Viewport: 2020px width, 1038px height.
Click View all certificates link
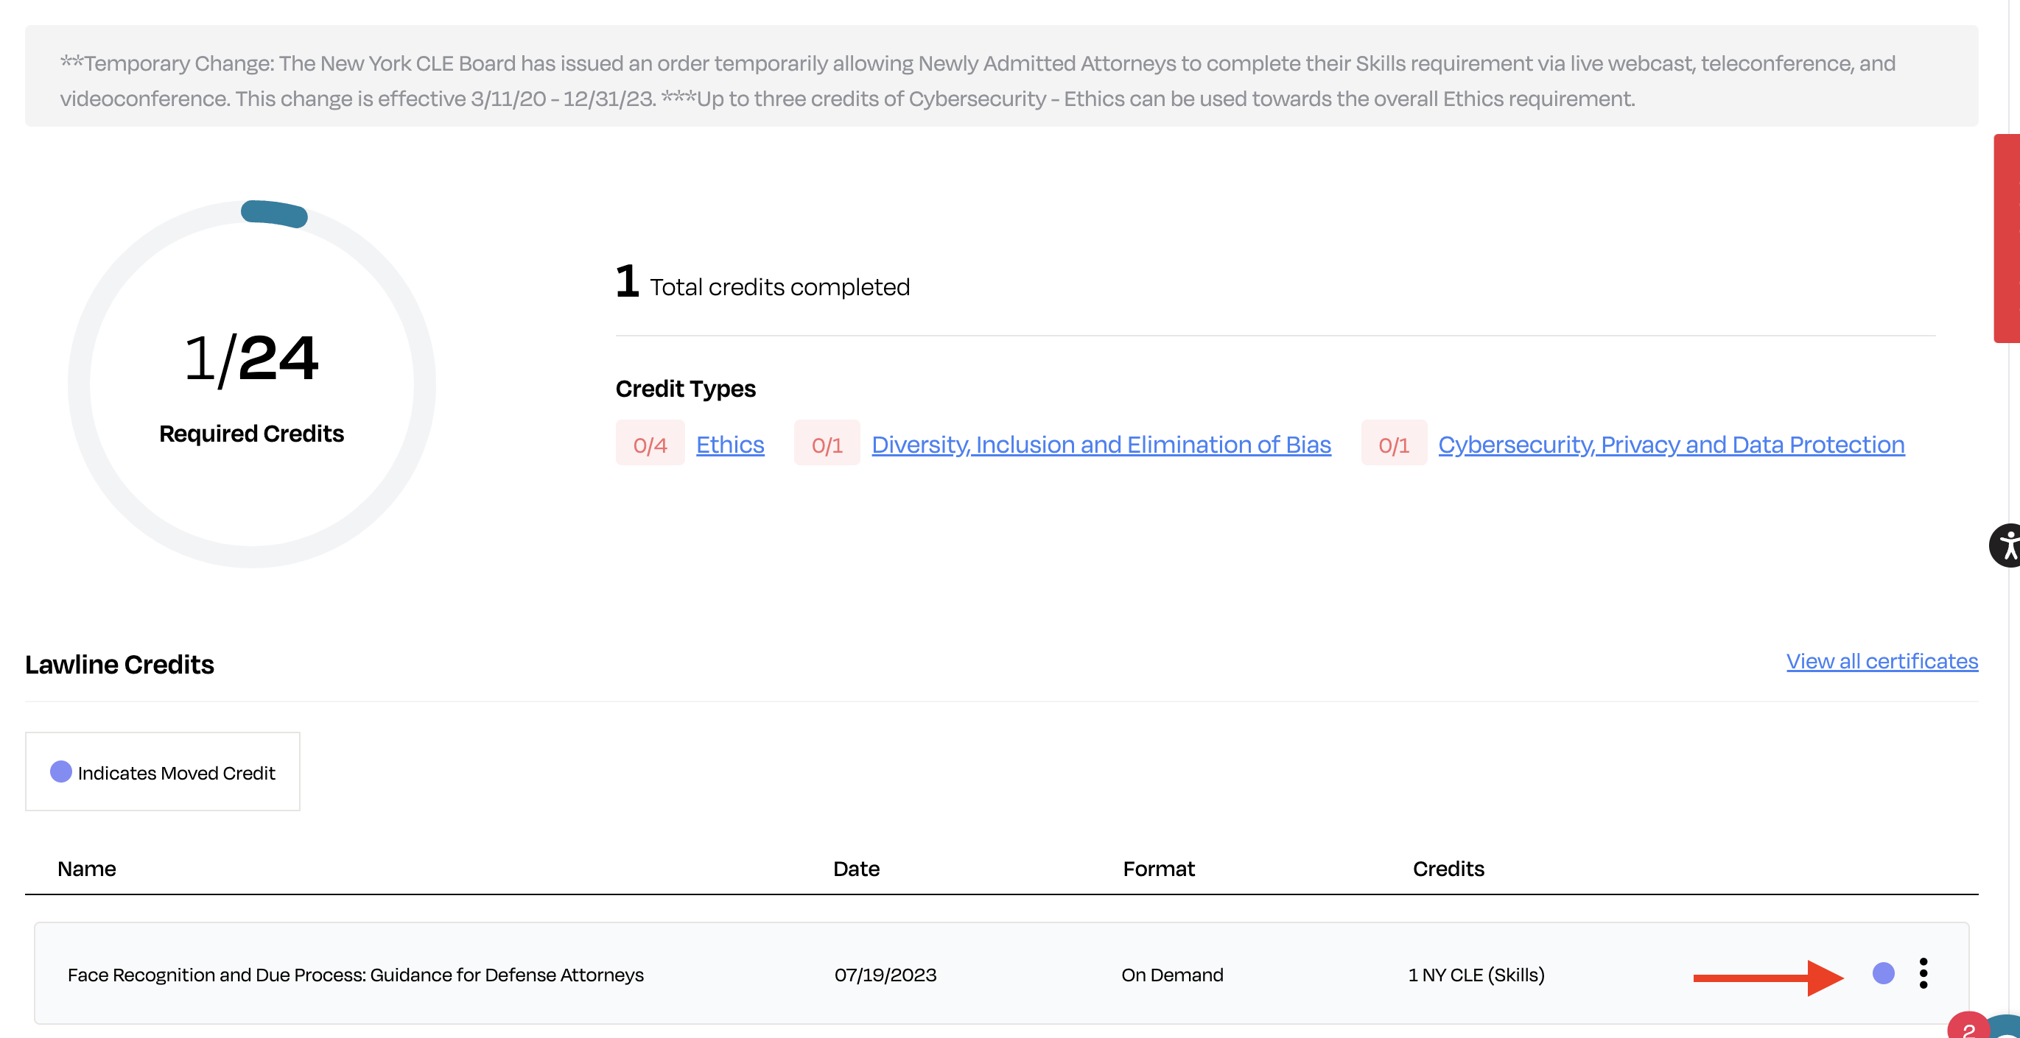click(1882, 661)
